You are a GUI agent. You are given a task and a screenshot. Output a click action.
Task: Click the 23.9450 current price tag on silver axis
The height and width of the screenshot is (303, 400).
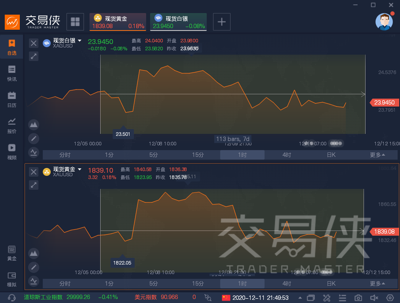coord(384,103)
